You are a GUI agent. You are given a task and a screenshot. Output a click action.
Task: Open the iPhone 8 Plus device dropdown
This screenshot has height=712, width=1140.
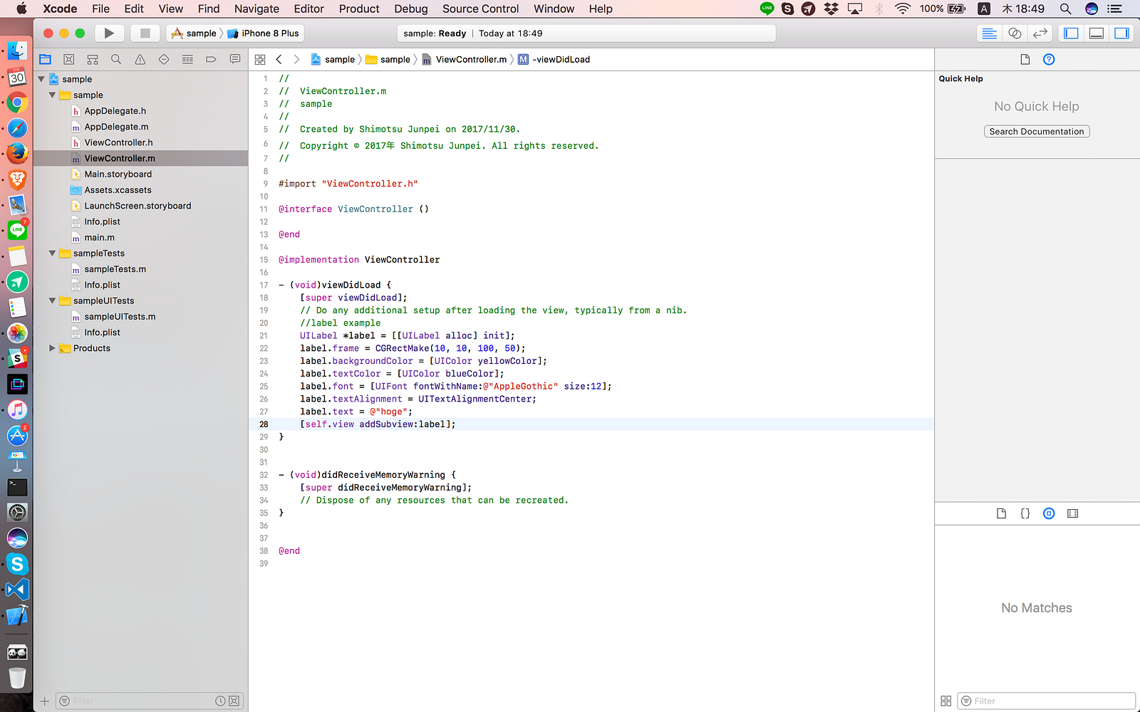click(x=264, y=33)
